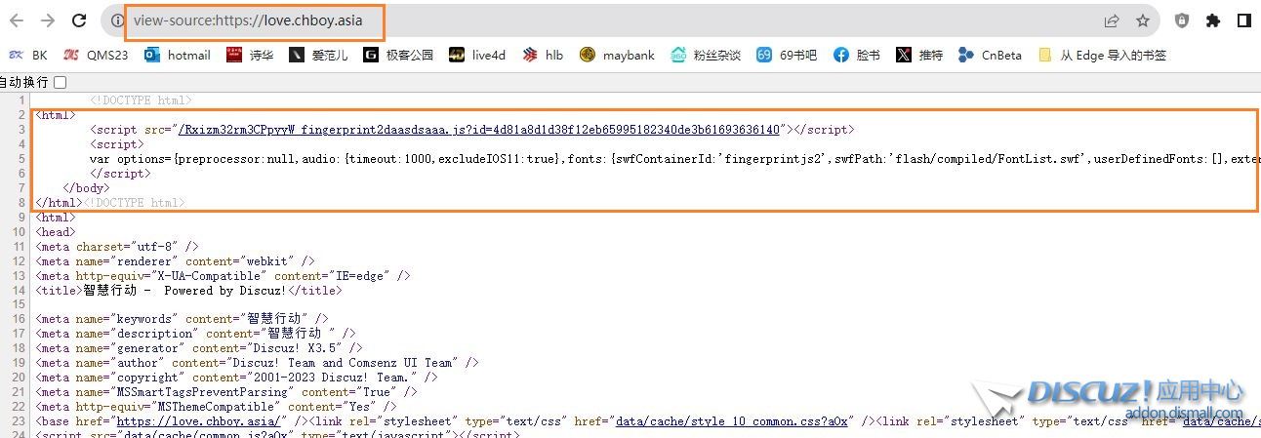Screen dimensions: 1261x438
Task: Toggle the 自动换行 line-wrap checkbox
Action: (61, 83)
